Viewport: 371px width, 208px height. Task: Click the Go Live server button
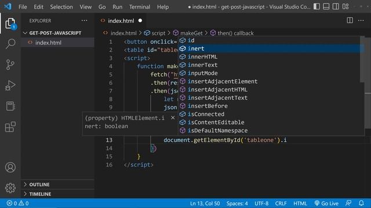pyautogui.click(x=326, y=203)
